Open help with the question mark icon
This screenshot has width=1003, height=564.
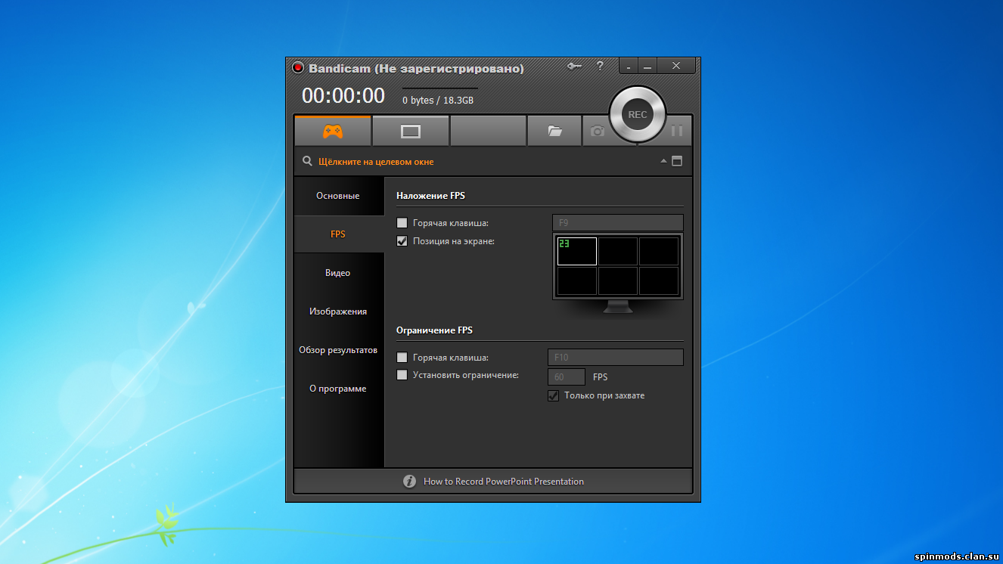pos(600,67)
